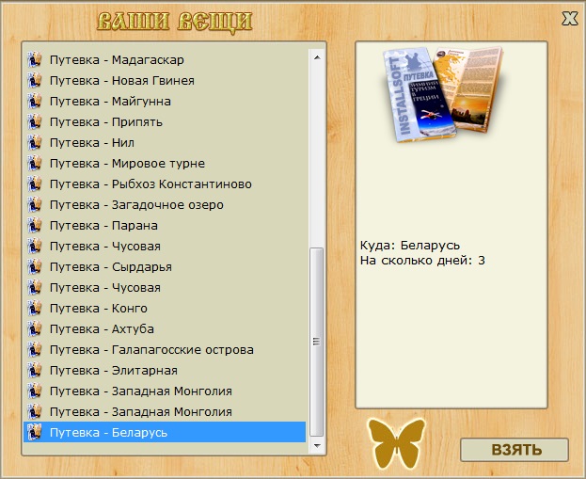586x479 pixels.
Task: Select Путевка - Мадагаскар in the list
Action: coord(165,60)
